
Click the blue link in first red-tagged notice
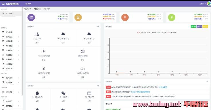pyautogui.click(x=163, y=87)
